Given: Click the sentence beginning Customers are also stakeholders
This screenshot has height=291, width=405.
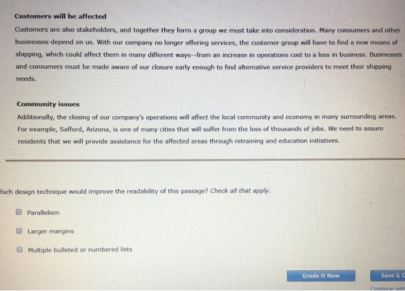Looking at the screenshot, I should pos(166,30).
